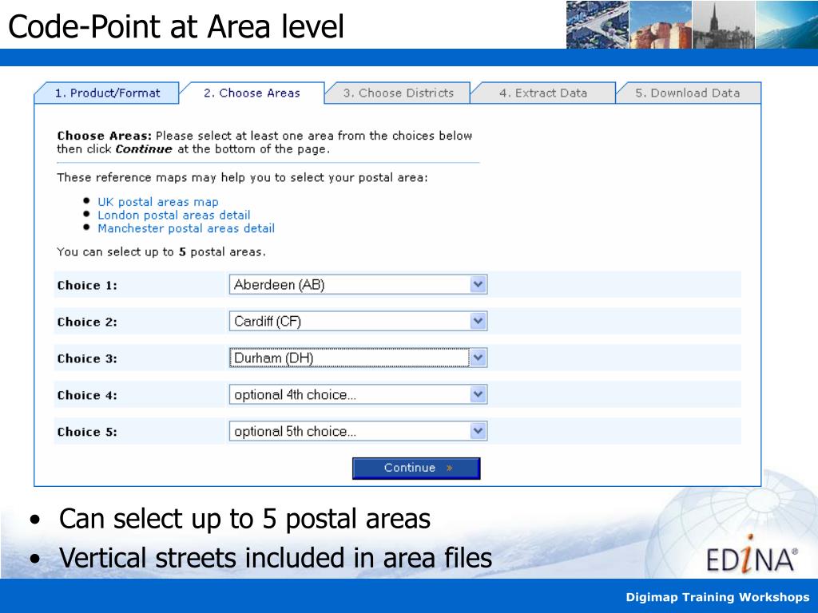818x613 pixels.
Task: Click the 'Choice 5:' label
Action: click(87, 432)
